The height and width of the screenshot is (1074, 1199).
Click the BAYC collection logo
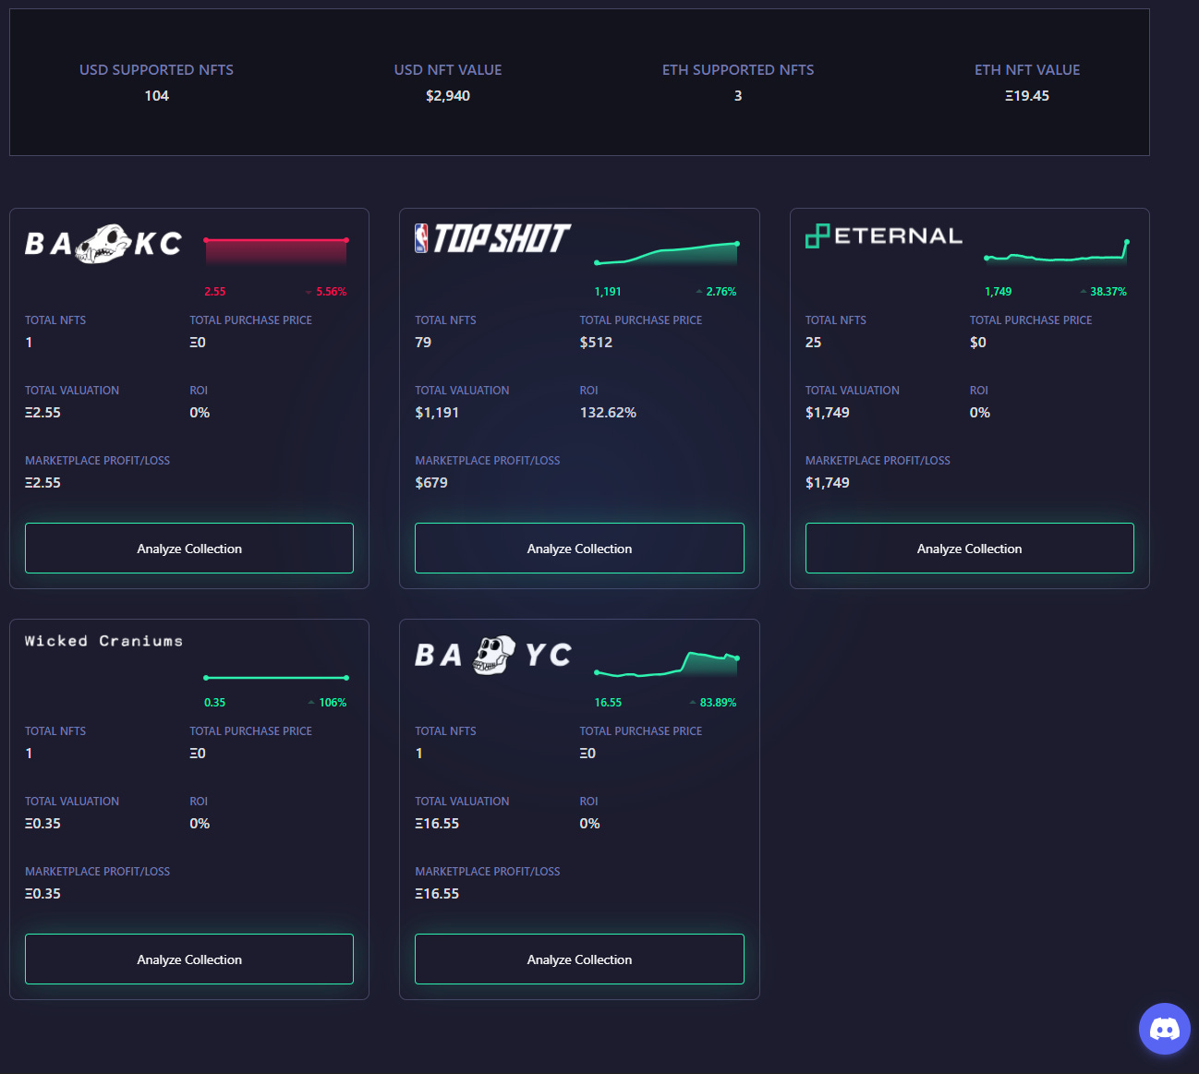493,655
